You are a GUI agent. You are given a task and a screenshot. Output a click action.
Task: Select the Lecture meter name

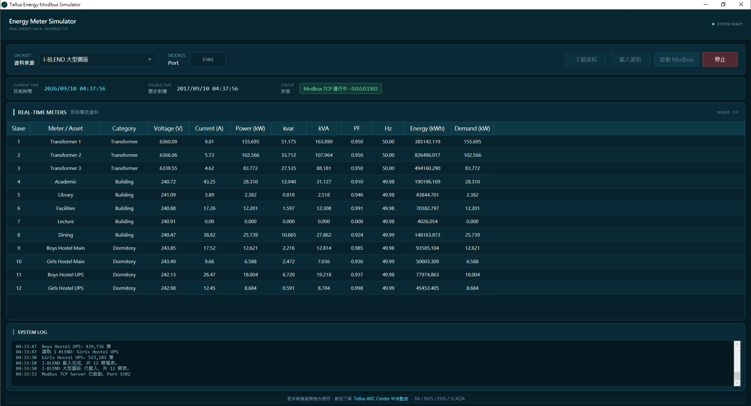[66, 221]
